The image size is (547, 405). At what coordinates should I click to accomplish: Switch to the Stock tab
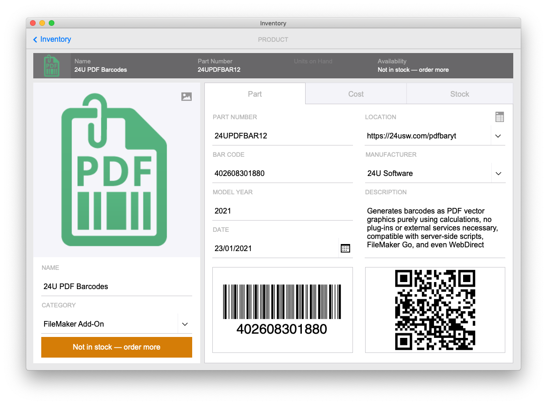pos(459,94)
